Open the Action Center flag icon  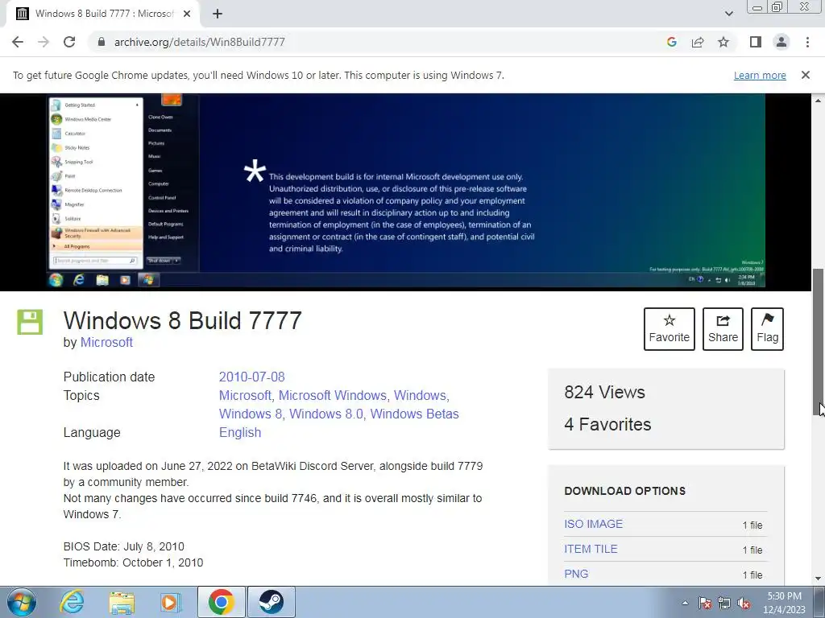pos(705,603)
